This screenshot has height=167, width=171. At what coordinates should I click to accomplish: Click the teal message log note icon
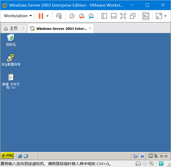[x=161, y=164]
